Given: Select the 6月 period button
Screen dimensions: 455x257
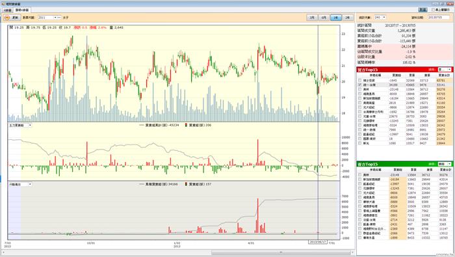Looking at the screenshot, I should [x=324, y=18].
